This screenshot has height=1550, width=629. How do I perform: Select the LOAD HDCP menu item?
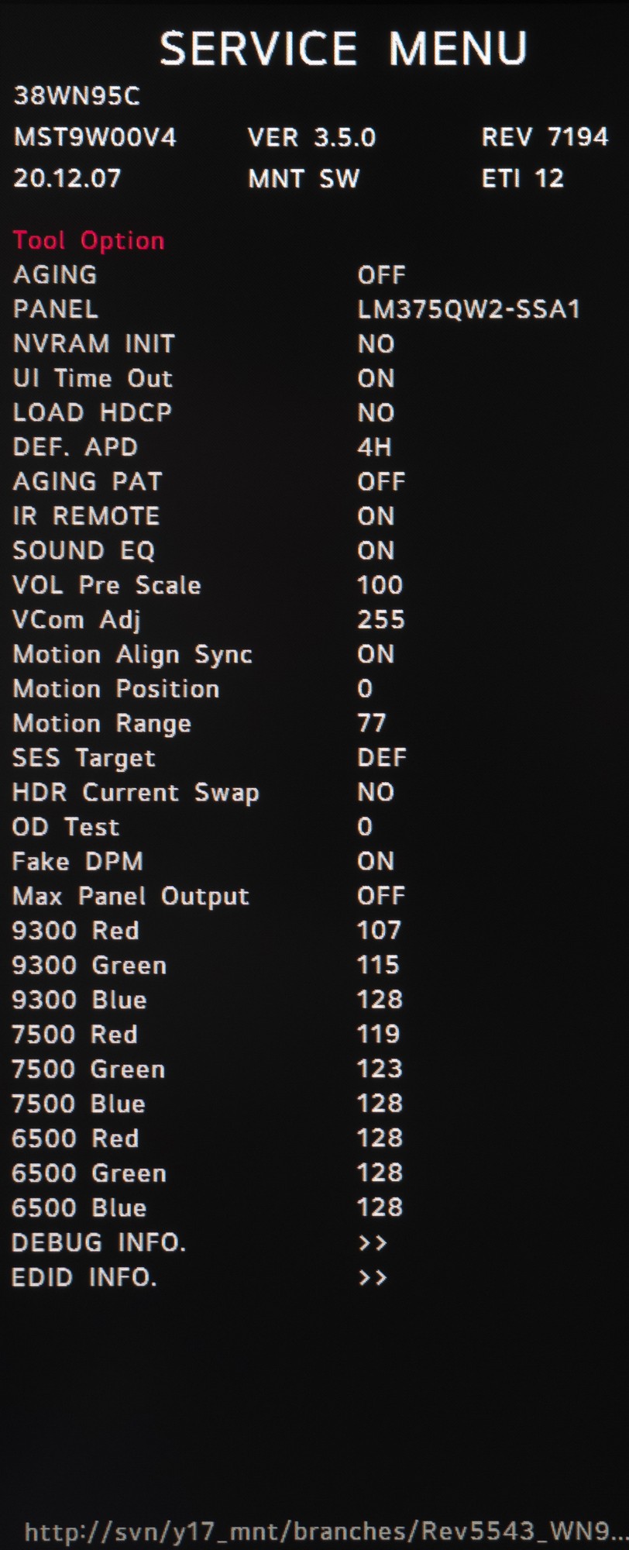(x=92, y=413)
